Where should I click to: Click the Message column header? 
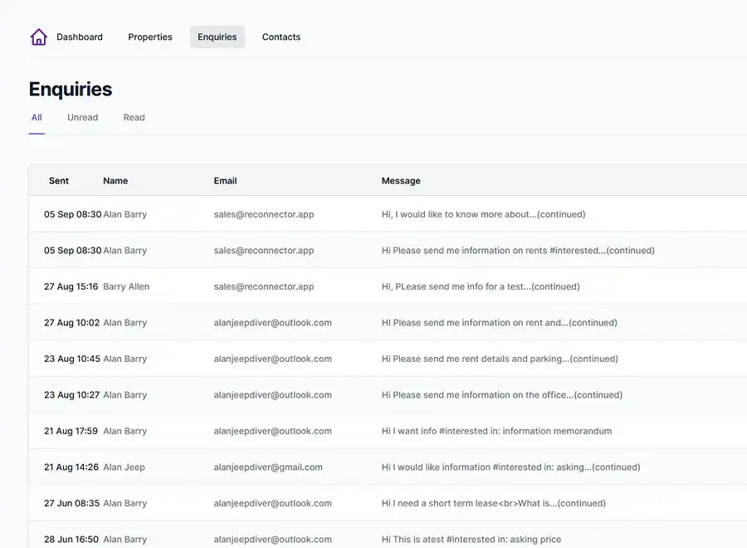click(401, 181)
